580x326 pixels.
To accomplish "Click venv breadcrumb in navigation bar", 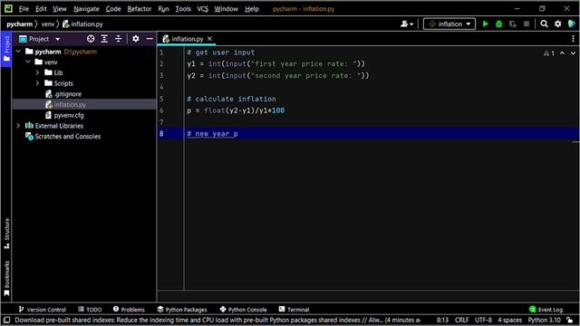I will tap(48, 24).
